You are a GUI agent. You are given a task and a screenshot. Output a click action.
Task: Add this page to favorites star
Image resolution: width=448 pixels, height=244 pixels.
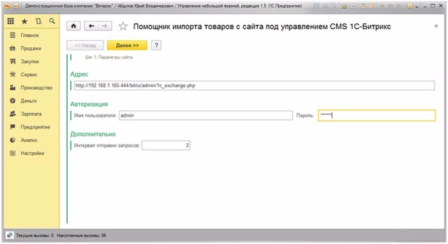coord(123,26)
